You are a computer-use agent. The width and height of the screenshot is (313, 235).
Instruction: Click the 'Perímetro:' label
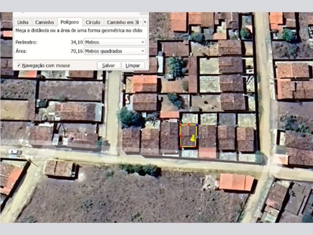pyautogui.click(x=26, y=42)
